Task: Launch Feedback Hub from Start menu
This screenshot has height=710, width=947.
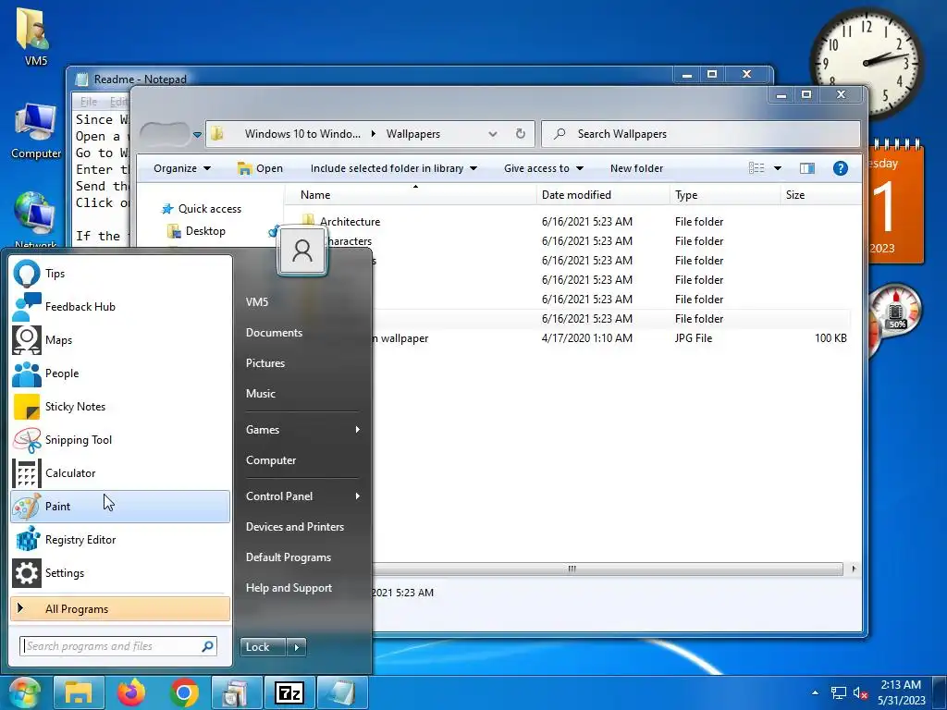Action: 119,307
